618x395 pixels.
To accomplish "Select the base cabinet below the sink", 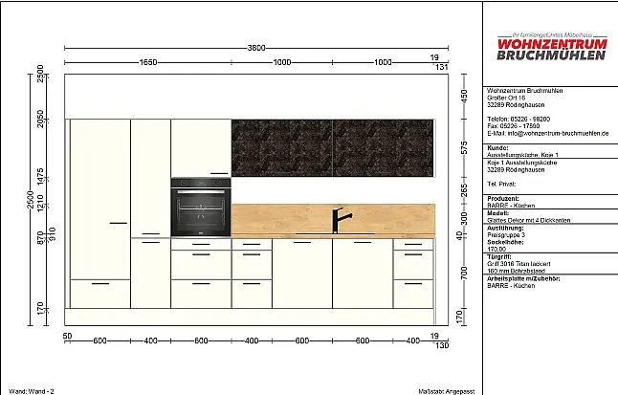I will [332, 274].
